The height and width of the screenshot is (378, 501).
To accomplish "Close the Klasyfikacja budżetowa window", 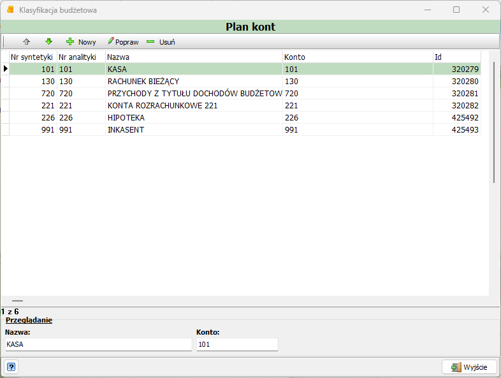I will tap(485, 10).
